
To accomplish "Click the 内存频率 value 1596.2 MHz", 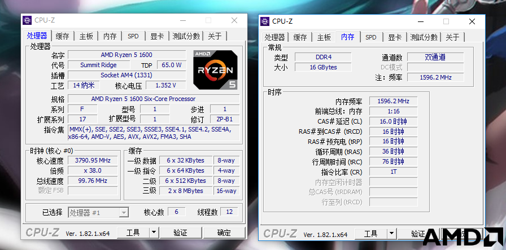I will tap(394, 101).
